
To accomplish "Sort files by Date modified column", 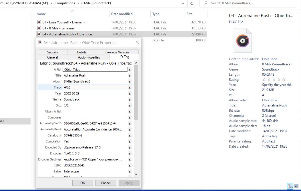I will pos(122,14).
